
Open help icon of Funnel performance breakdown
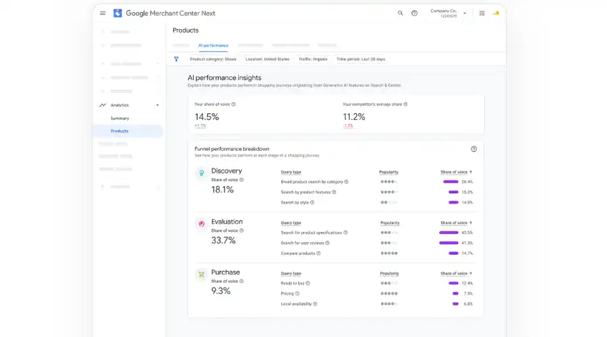pyautogui.click(x=474, y=149)
